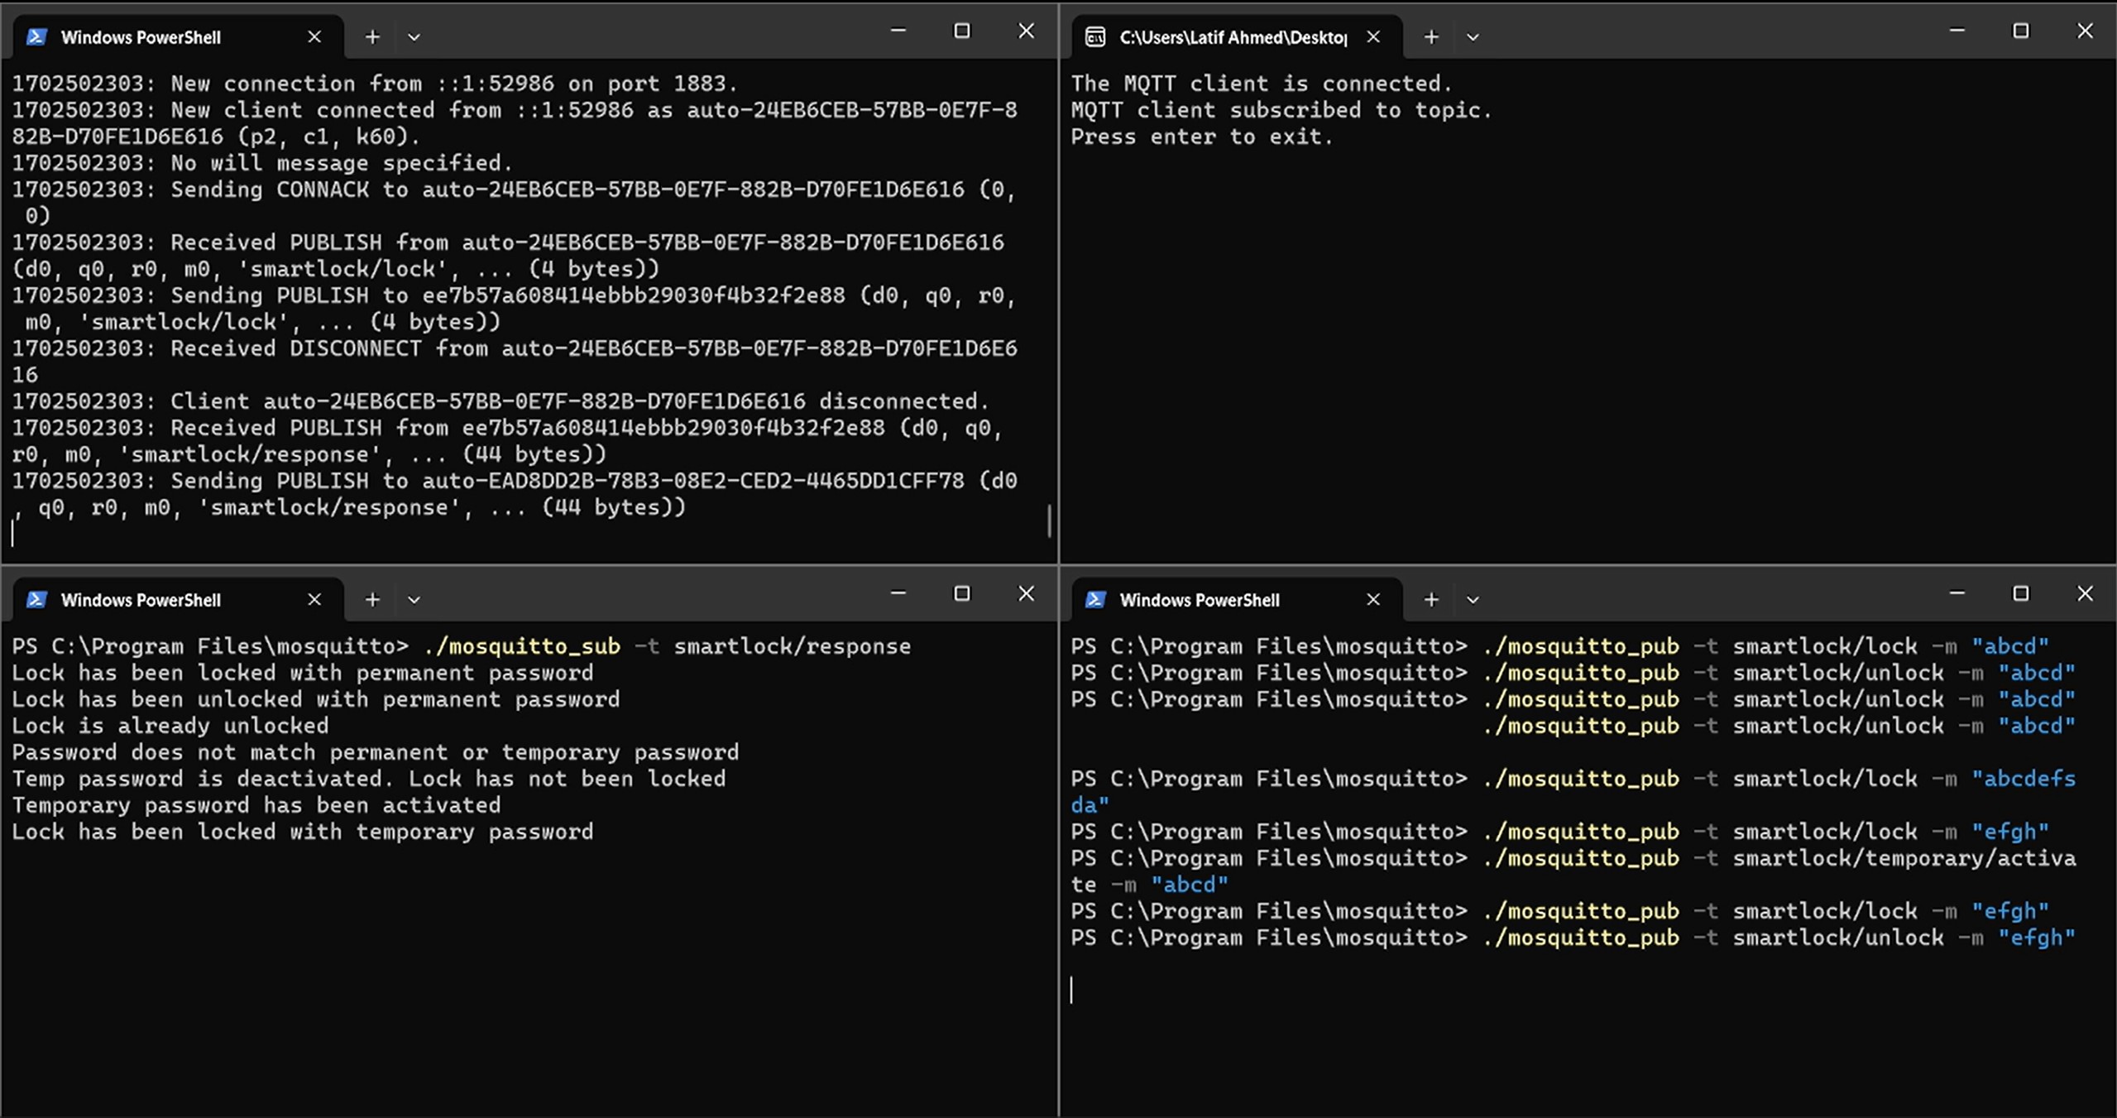Expand profile dropdown in broker log window
Image resolution: width=2117 pixels, height=1118 pixels.
(414, 36)
